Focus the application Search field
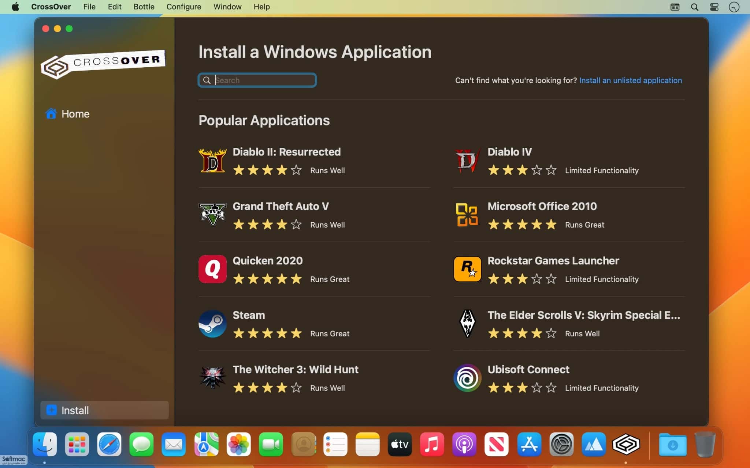Image resolution: width=750 pixels, height=468 pixels. pyautogui.click(x=257, y=80)
